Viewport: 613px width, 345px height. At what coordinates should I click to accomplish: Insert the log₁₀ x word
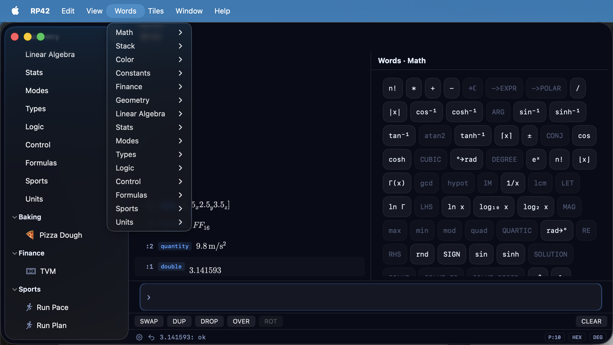(x=494, y=207)
